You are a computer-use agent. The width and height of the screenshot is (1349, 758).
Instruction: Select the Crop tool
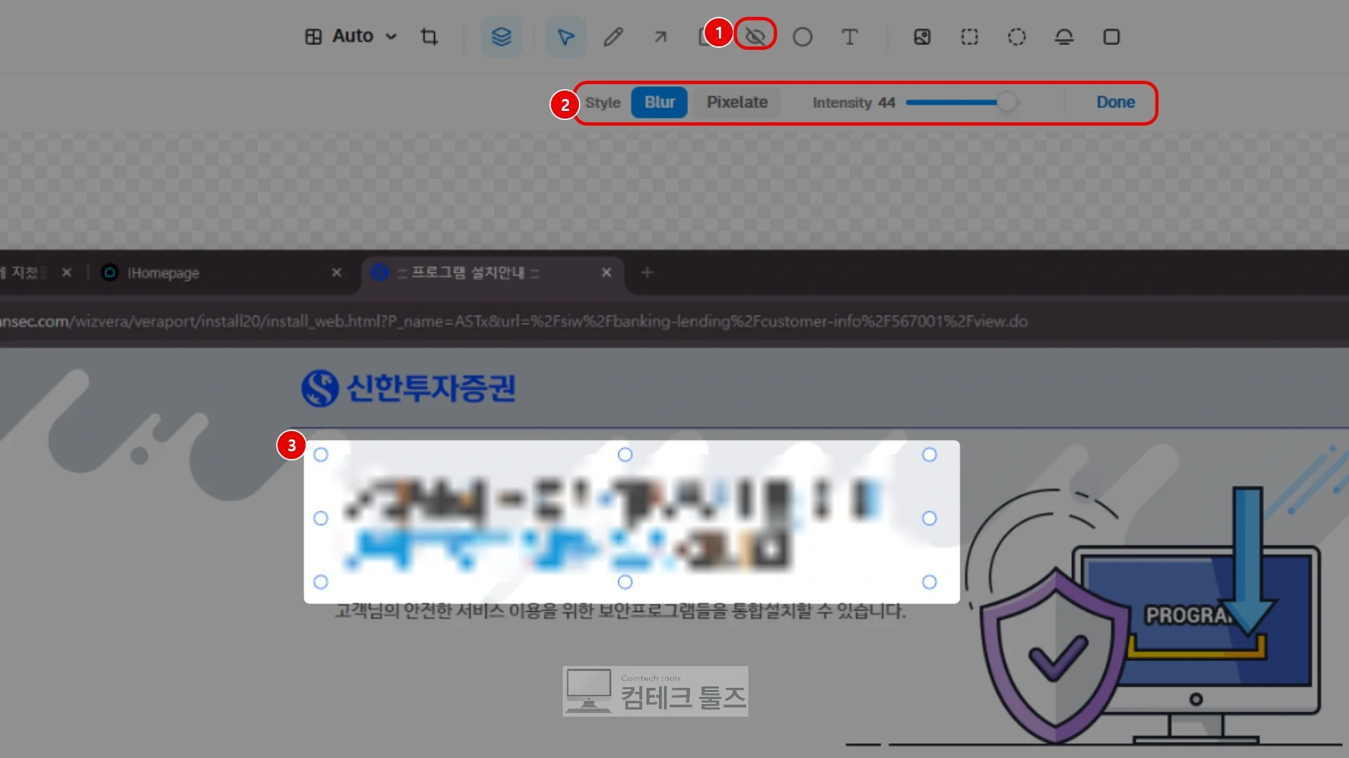[429, 36]
